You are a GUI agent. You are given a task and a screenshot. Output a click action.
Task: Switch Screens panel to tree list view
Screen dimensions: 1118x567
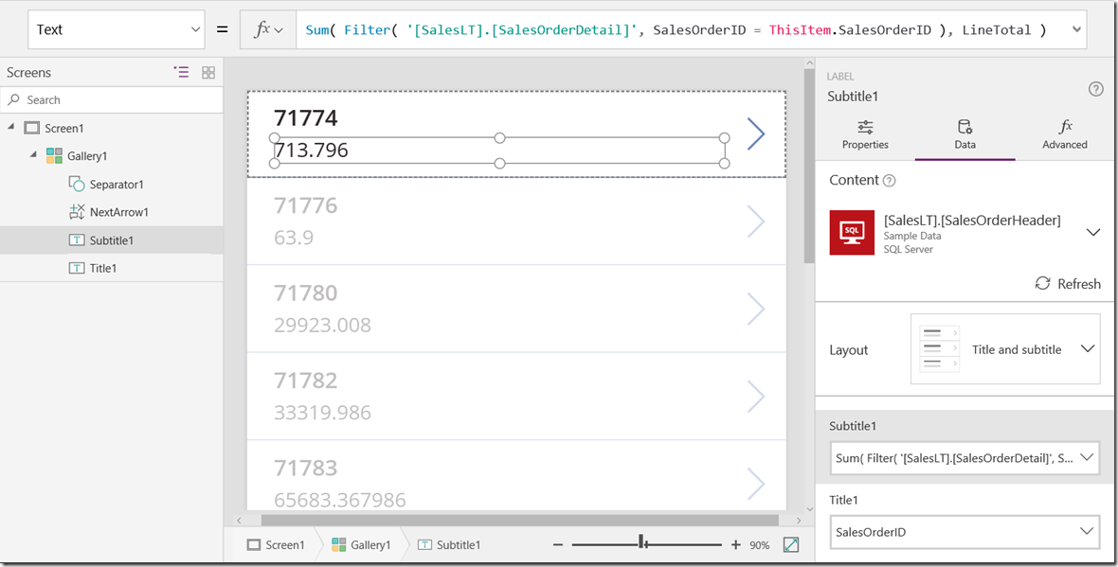pyautogui.click(x=181, y=72)
